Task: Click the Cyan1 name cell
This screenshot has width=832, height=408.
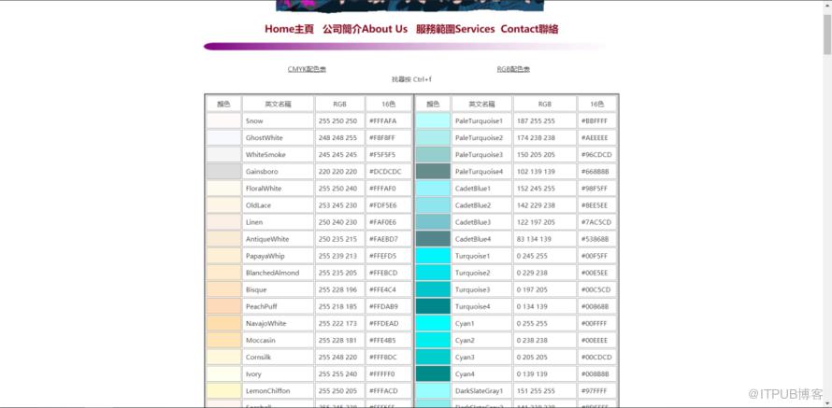Action: 481,324
